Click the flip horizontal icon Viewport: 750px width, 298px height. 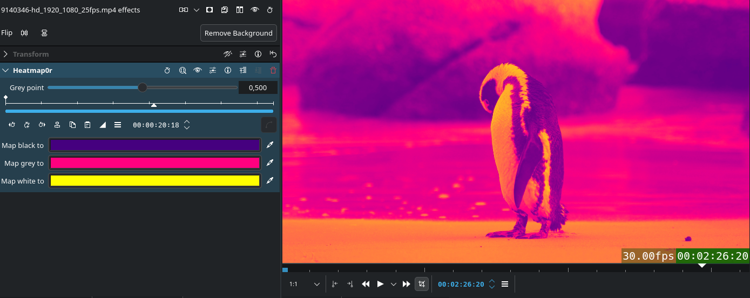click(24, 33)
